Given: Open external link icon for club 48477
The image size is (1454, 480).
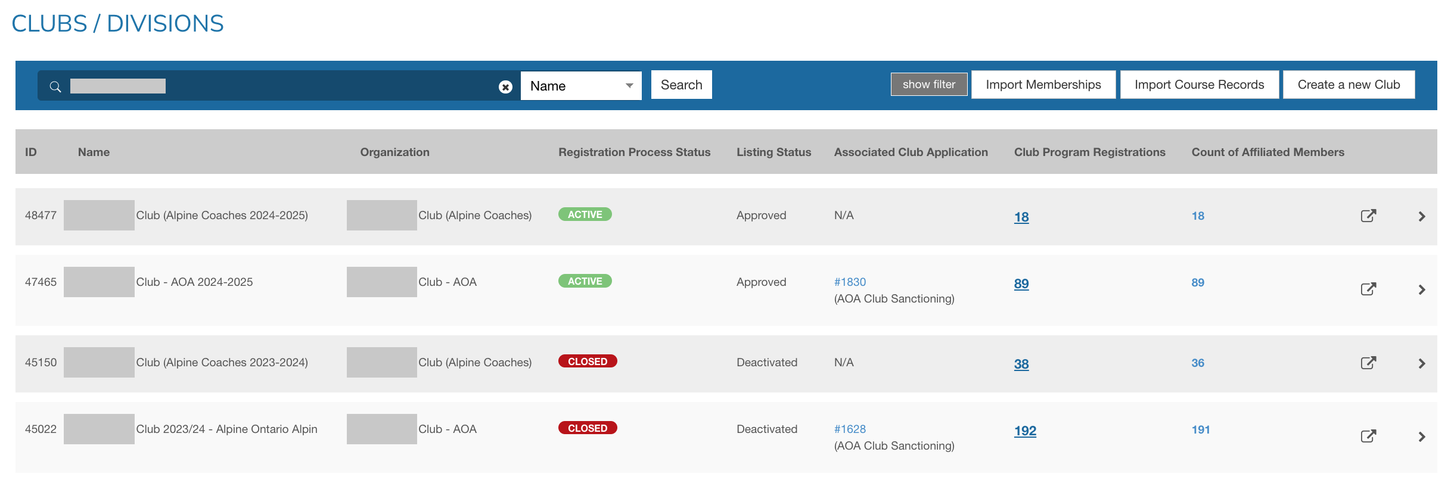Looking at the screenshot, I should (1368, 216).
